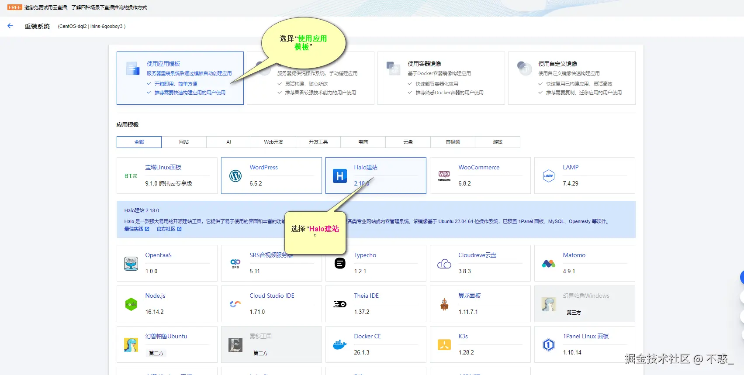This screenshot has height=375, width=744.
Task: Switch to the 网站 category tab
Action: pos(184,142)
